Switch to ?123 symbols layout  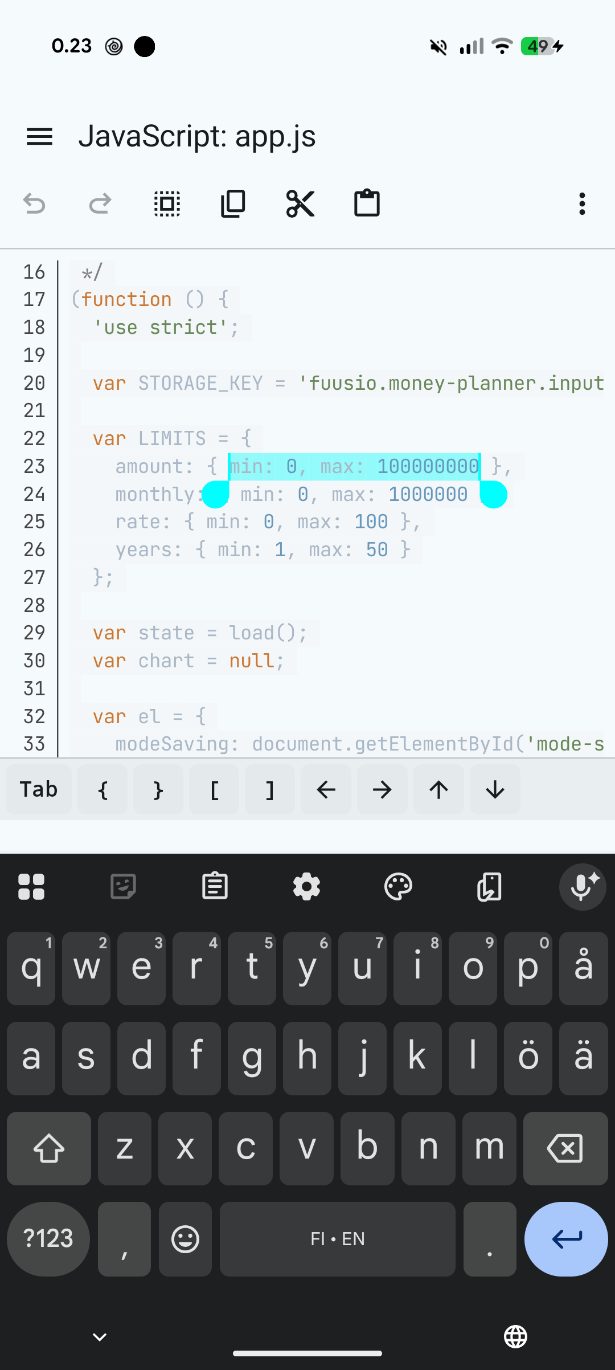click(x=48, y=1239)
